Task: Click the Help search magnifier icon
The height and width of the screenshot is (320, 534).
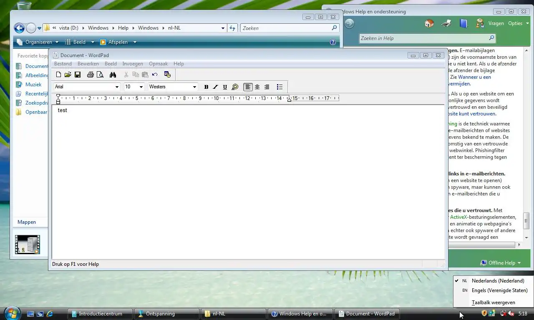Action: [491, 38]
